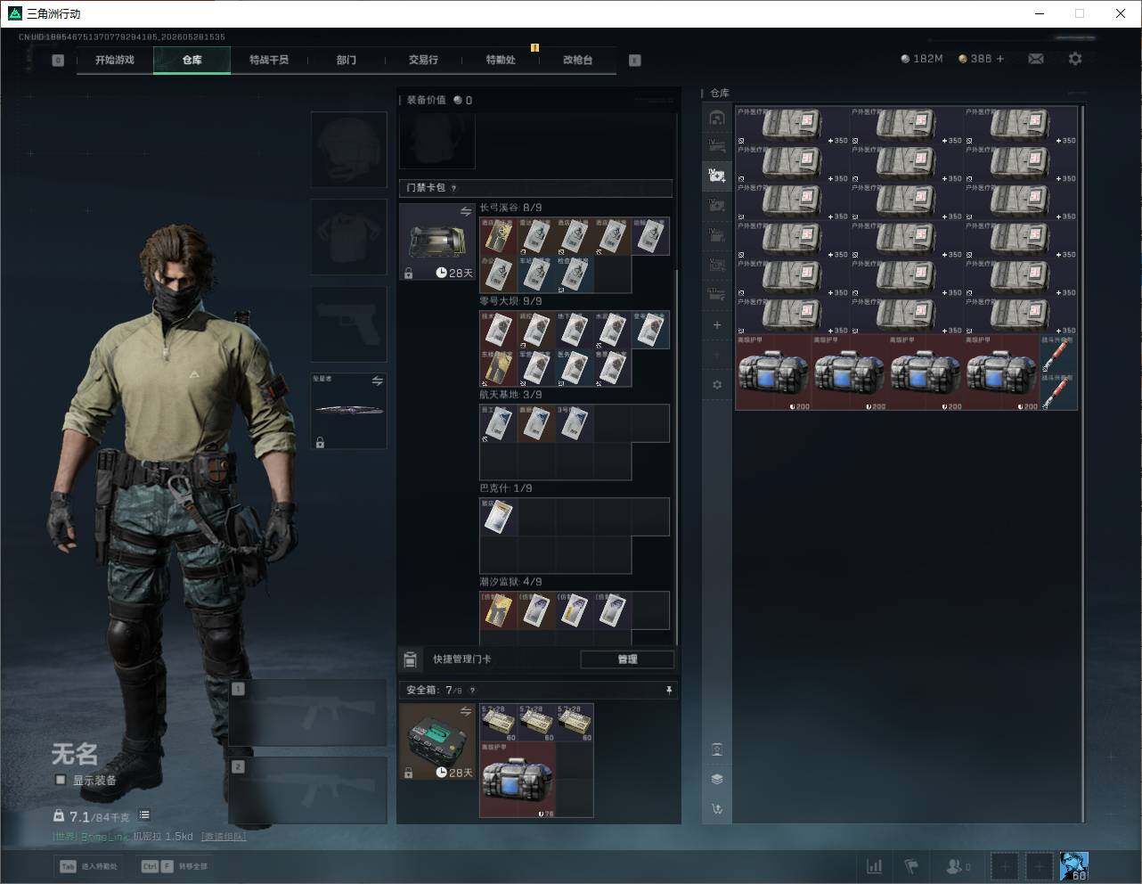Click the first keycard in 航天基地 section

click(498, 423)
